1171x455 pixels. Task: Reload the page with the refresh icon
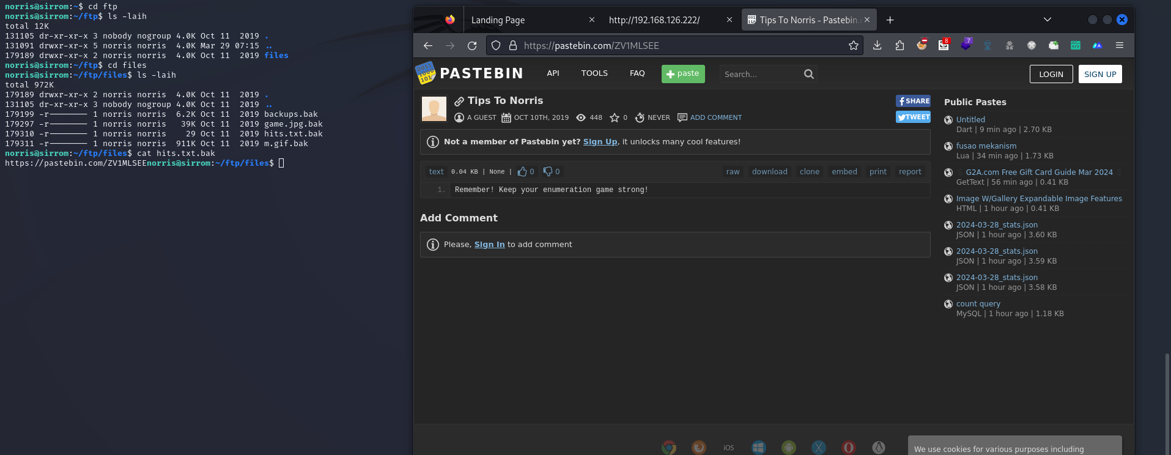click(x=472, y=45)
